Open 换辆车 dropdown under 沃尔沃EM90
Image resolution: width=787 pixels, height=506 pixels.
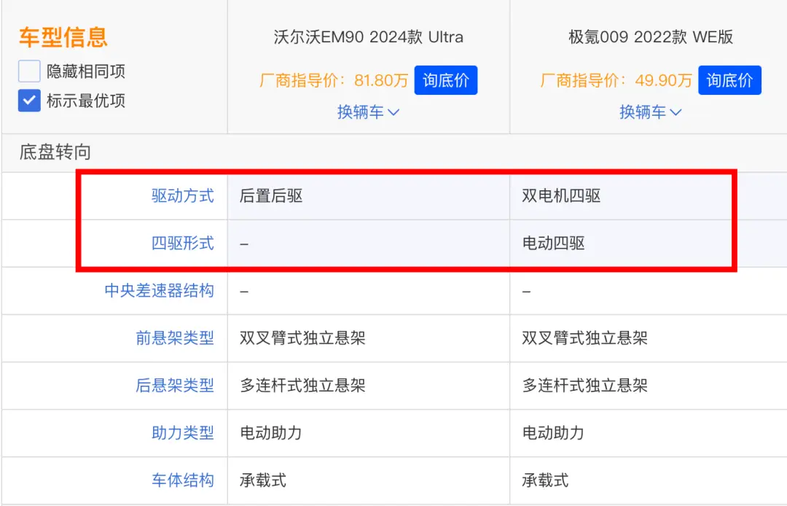tap(369, 112)
